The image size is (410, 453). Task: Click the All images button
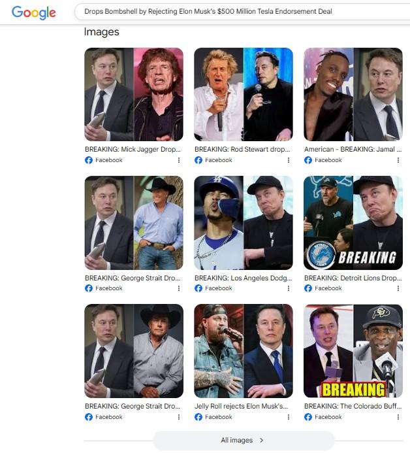244,440
